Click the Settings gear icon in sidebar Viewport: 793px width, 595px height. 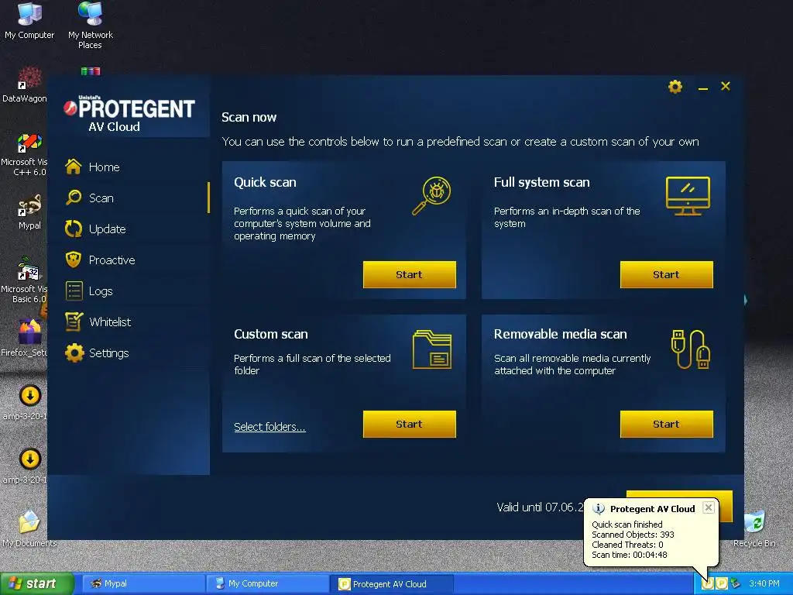(74, 353)
